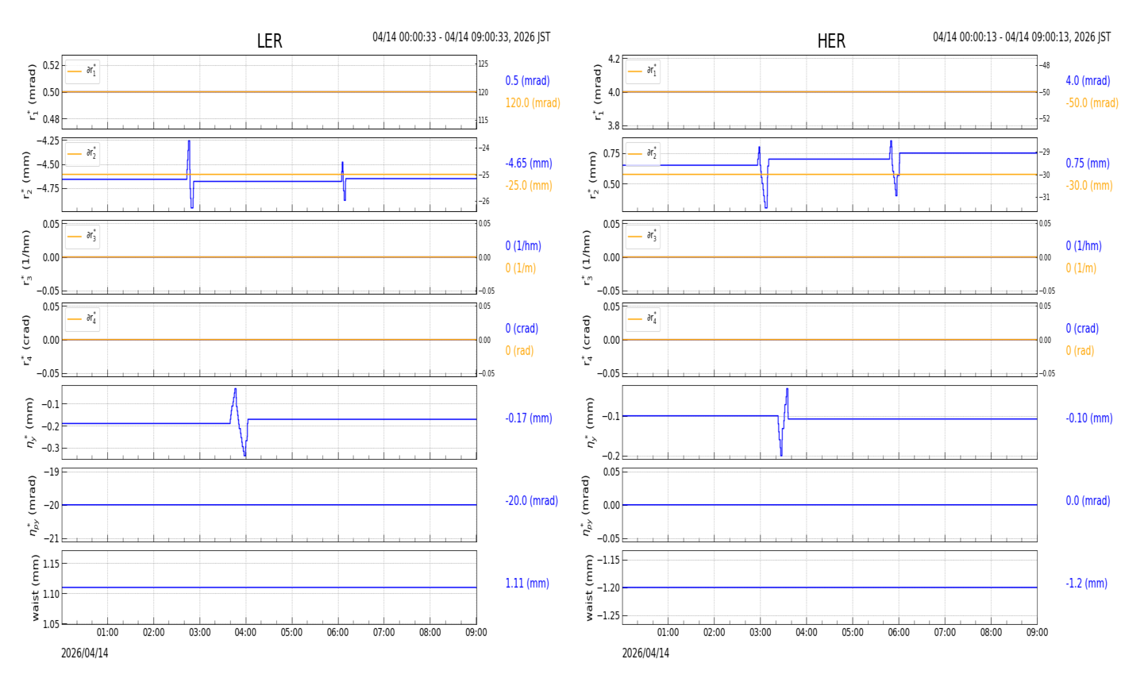Click the 2026/04/14 date under LER

tap(84, 653)
